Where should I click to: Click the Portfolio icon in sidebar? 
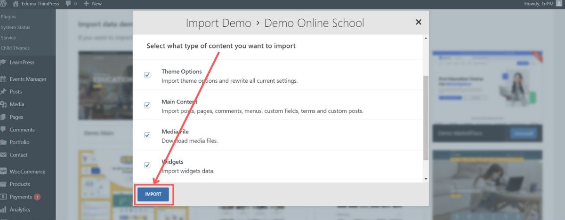click(x=4, y=142)
